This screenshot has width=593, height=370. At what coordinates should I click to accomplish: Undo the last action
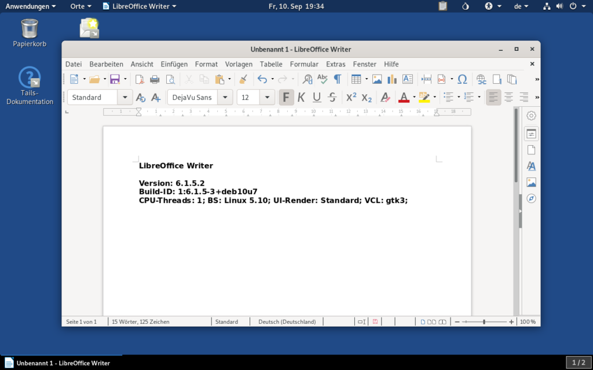click(262, 79)
